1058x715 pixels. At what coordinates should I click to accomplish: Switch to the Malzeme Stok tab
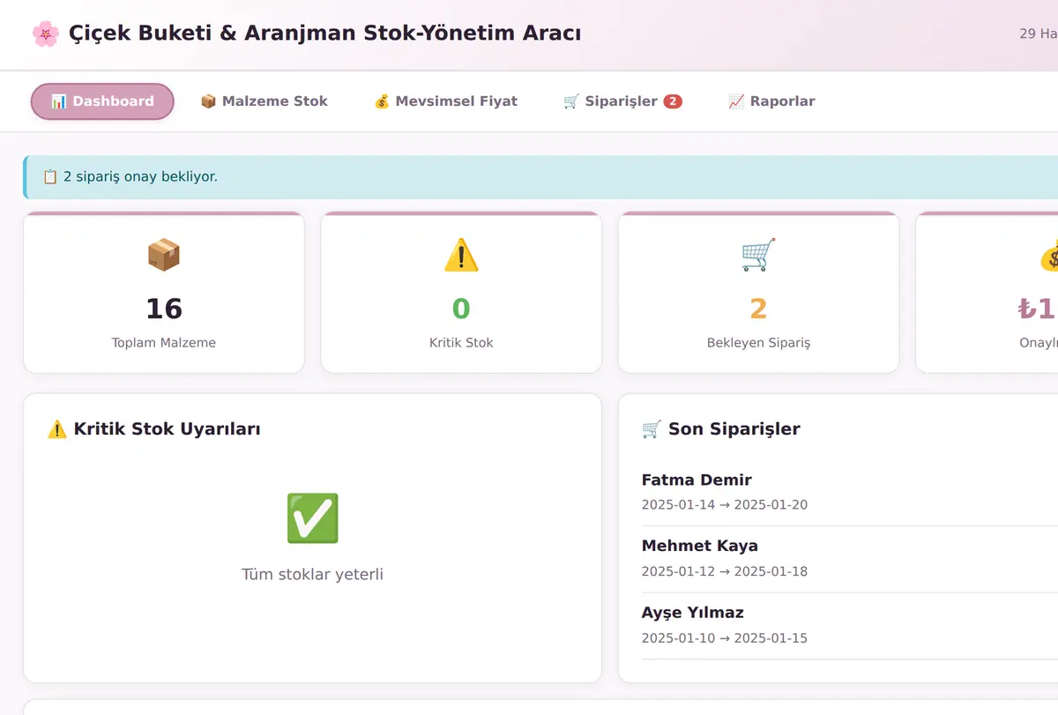[x=264, y=101]
